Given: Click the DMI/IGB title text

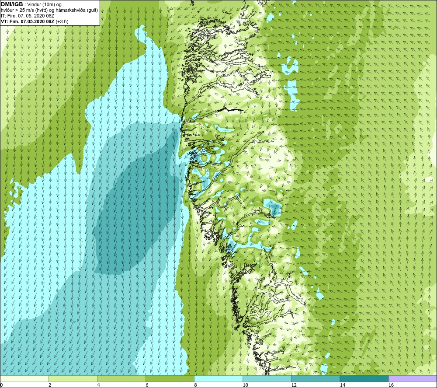Looking at the screenshot, I should tap(12, 4).
